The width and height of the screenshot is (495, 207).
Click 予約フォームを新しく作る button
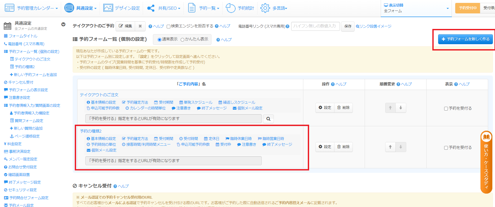(x=465, y=39)
